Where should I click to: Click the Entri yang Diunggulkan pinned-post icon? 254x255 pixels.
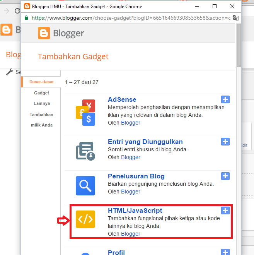point(85,151)
